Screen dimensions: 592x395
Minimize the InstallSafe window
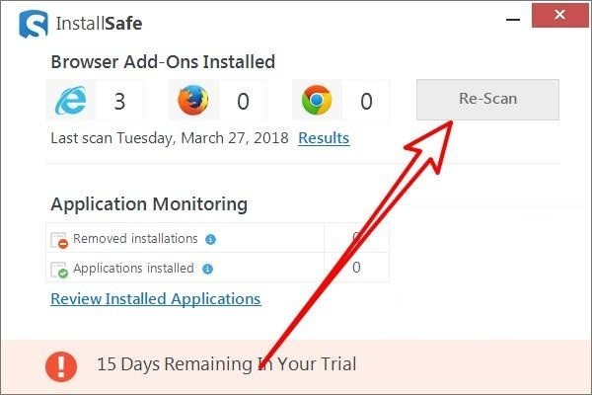(512, 17)
